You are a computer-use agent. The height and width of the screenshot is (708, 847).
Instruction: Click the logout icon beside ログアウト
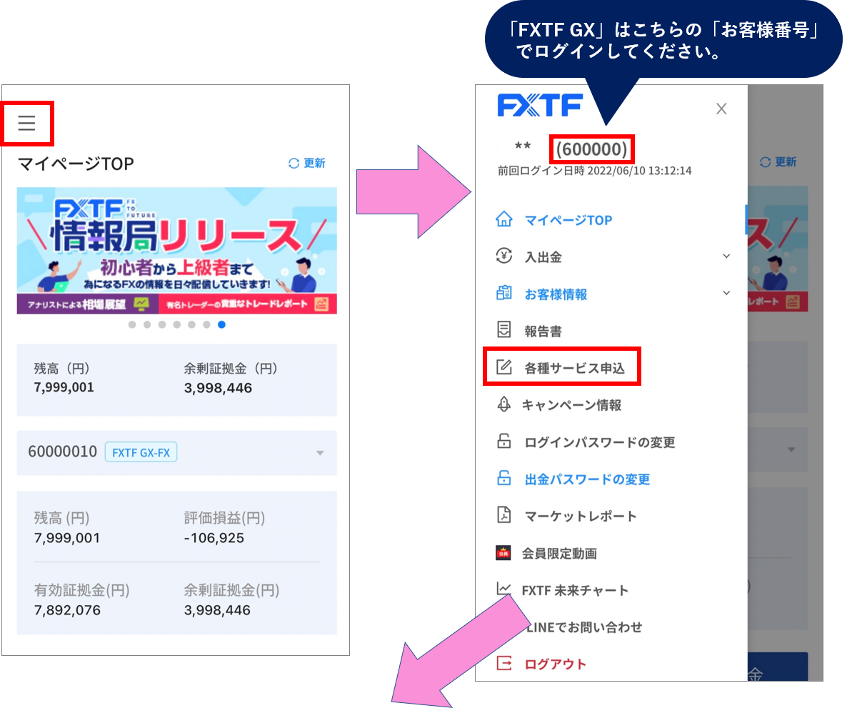point(504,663)
